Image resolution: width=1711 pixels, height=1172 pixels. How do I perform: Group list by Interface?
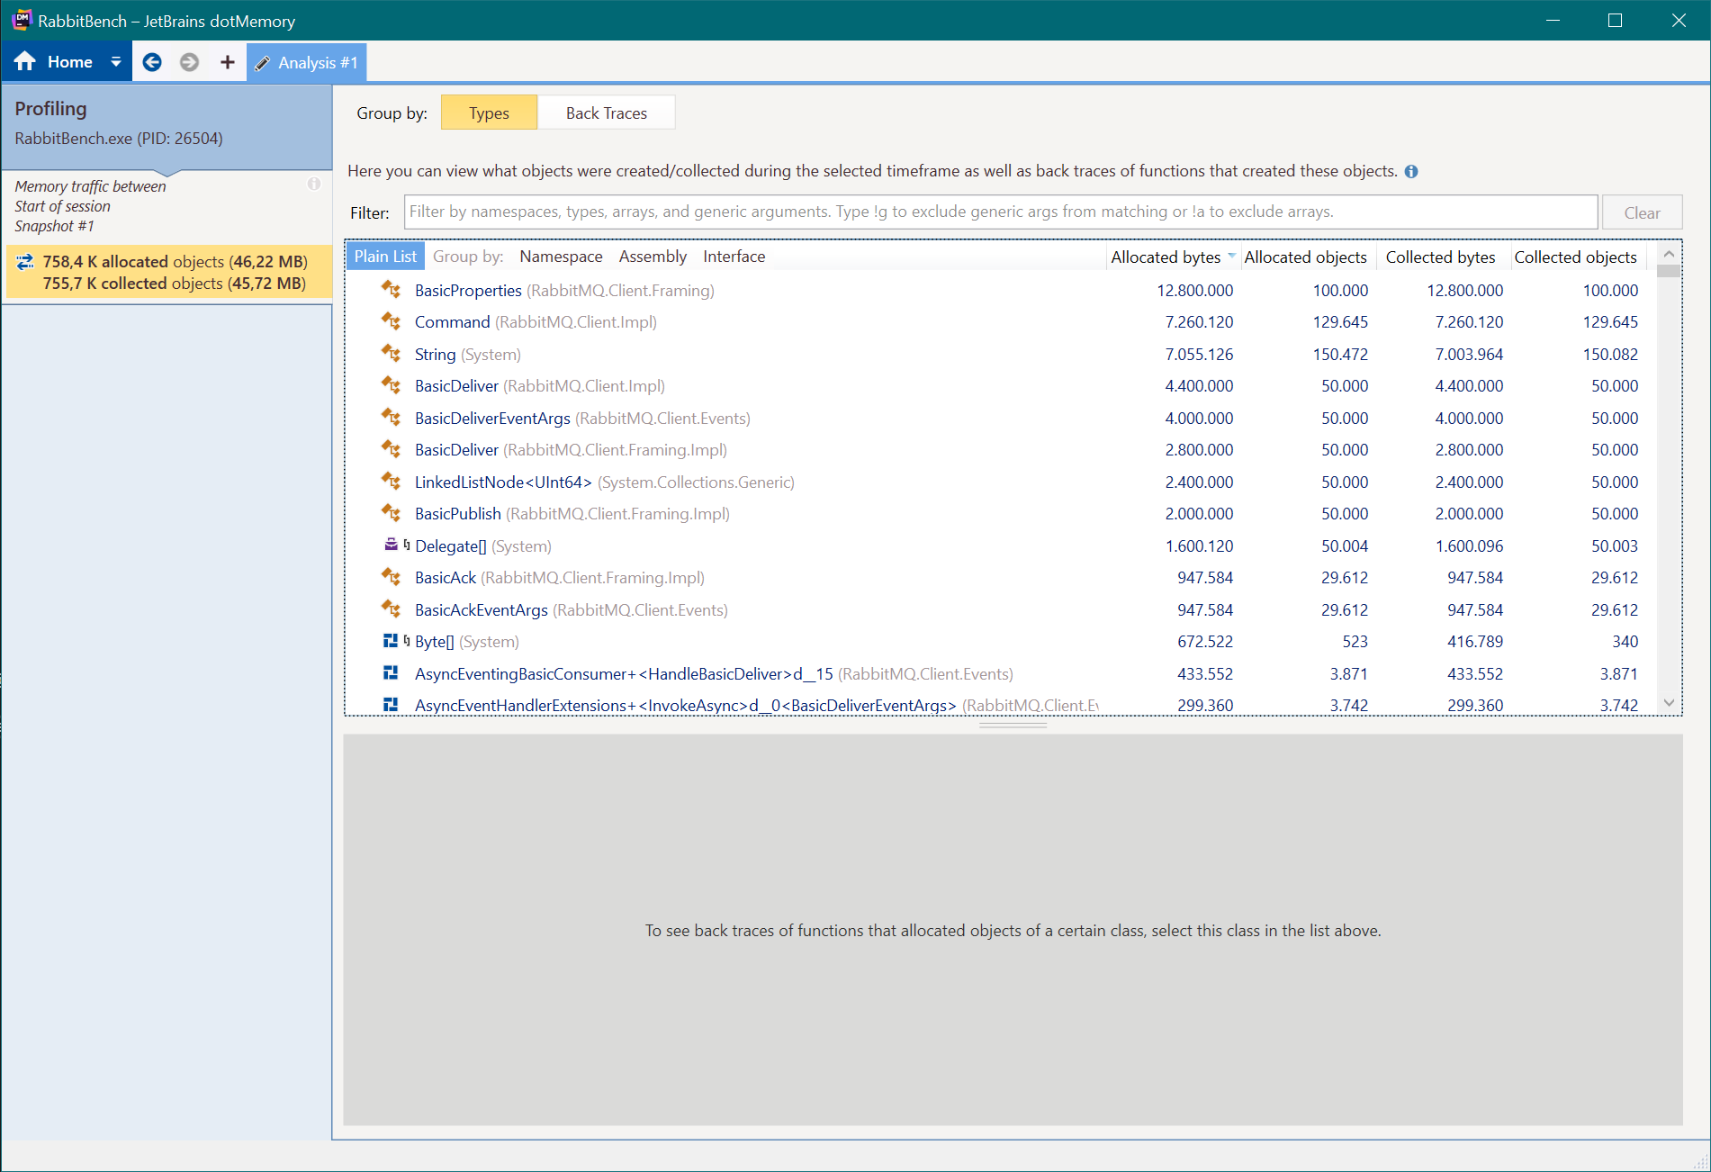click(x=734, y=256)
